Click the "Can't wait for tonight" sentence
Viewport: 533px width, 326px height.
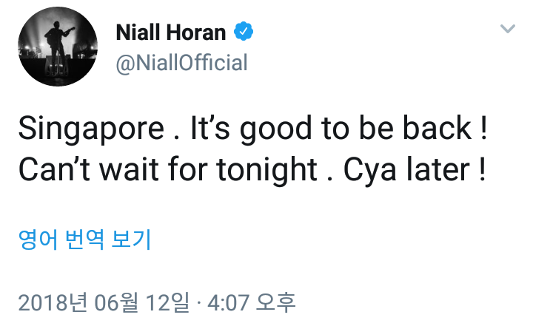tap(167, 170)
